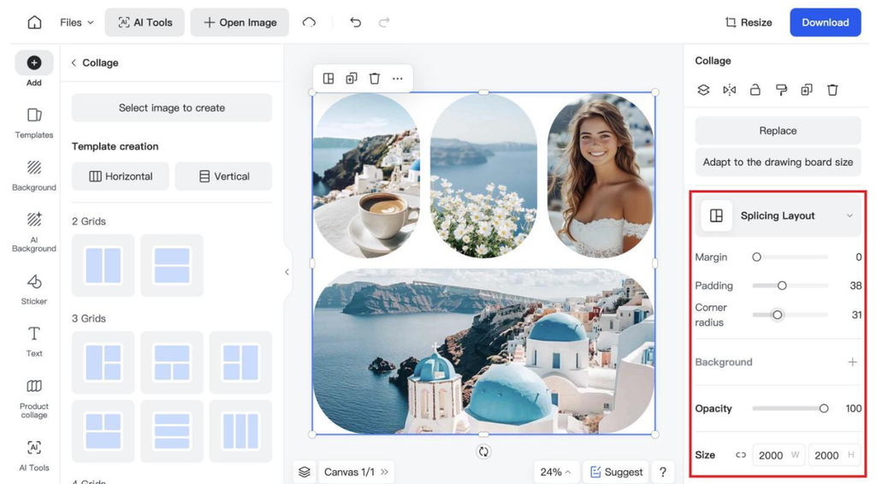Open Text tool in sidebar
This screenshot has width=876, height=484.
(34, 342)
